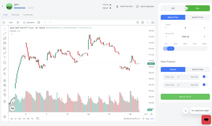Set the chart range to 5y

[12, 119]
